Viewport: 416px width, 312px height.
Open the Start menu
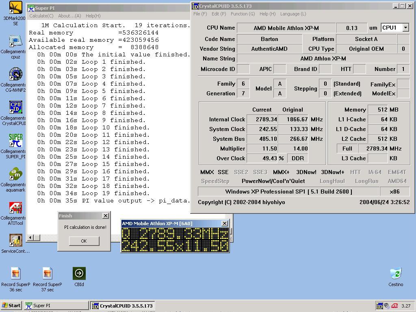[11, 306]
